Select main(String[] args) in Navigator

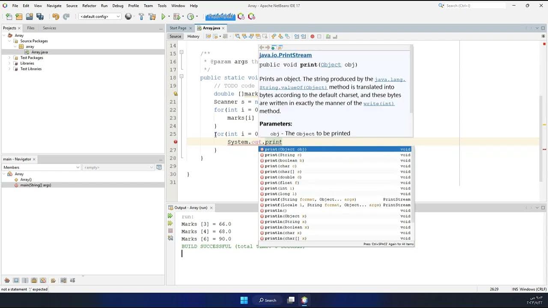(x=36, y=185)
